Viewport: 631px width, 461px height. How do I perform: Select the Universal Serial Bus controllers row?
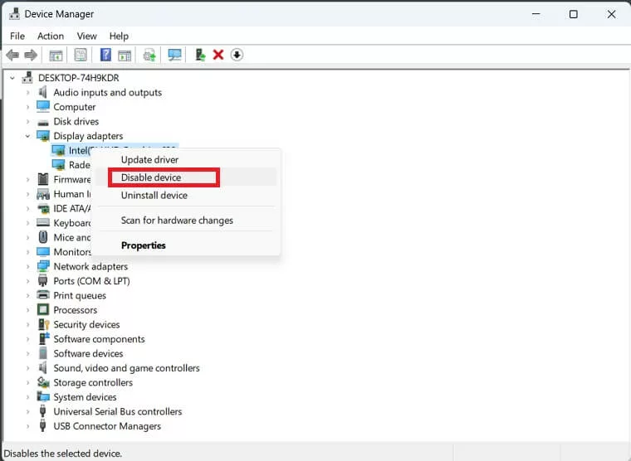(118, 411)
